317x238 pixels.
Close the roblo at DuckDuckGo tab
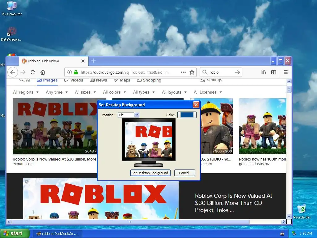[x=83, y=61]
